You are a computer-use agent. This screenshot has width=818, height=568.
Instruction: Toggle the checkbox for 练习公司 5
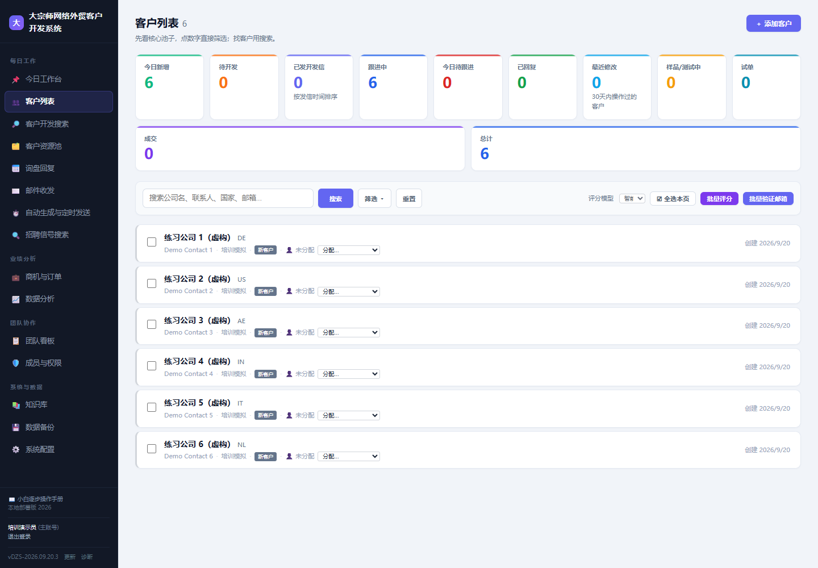pos(152,407)
